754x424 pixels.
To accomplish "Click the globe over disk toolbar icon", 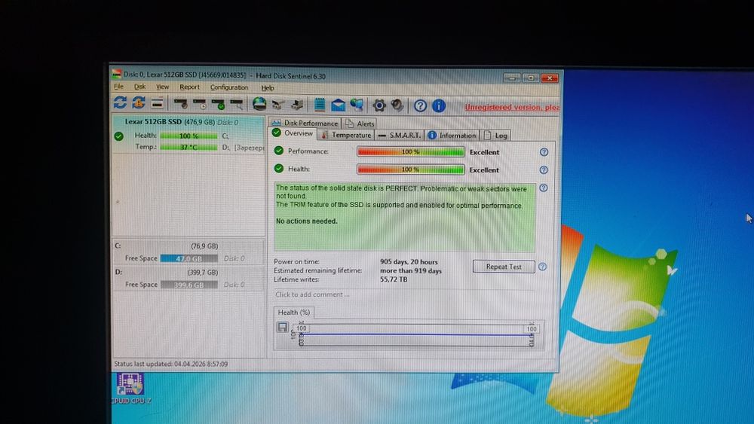I will pos(259,103).
